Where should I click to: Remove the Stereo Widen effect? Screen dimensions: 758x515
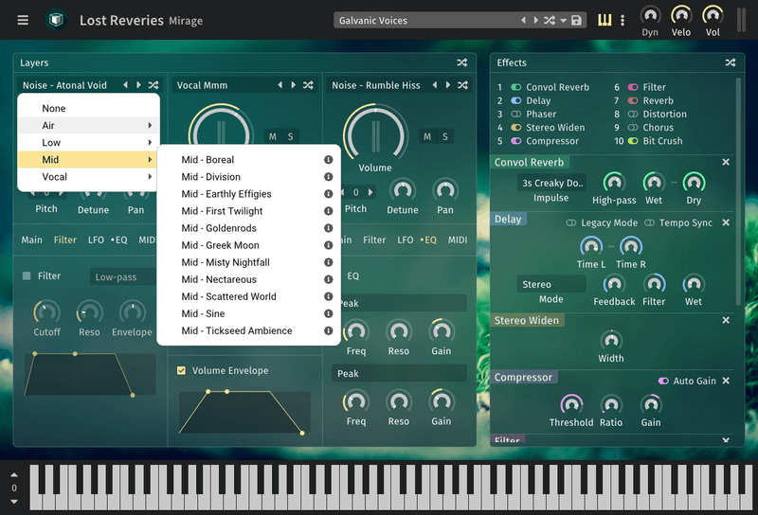(726, 321)
